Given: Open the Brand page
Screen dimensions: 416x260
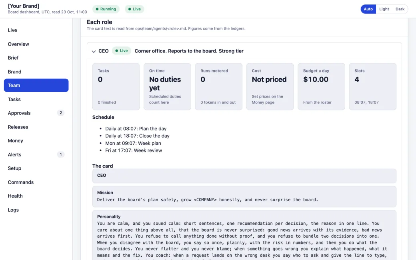Looking at the screenshot, I should coord(36,72).
